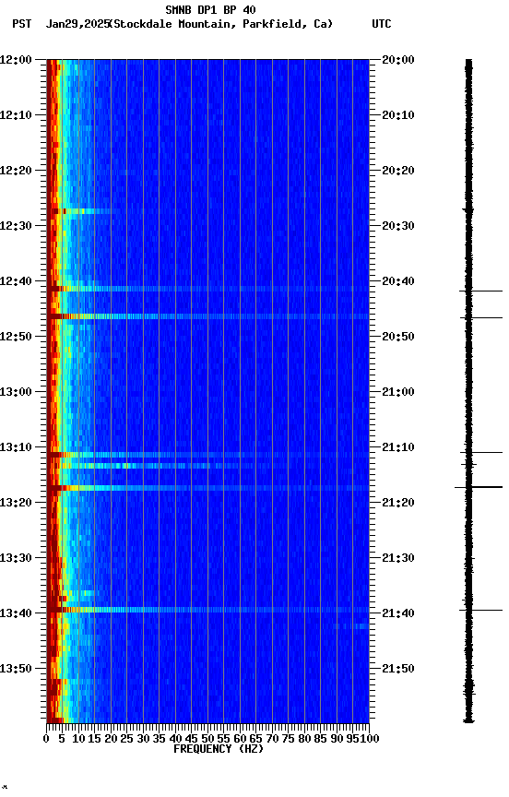The width and height of the screenshot is (509, 797).
Task: Click the PST time label 12:50
Action: 16,337
